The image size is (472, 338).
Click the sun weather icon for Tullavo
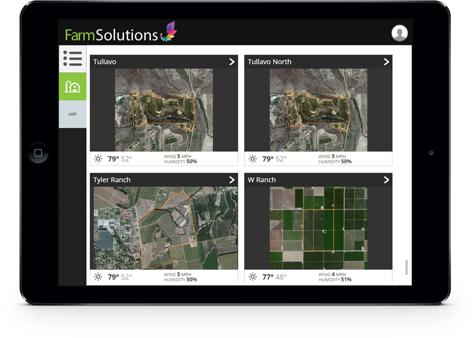(x=98, y=159)
